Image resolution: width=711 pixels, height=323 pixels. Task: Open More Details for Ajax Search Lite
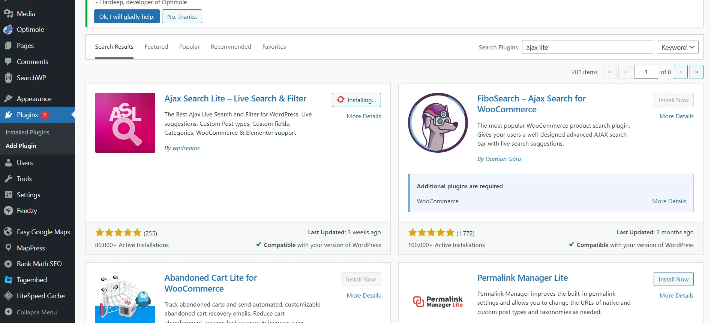tap(364, 116)
